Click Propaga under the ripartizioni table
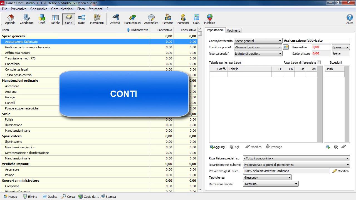 pos(274,147)
